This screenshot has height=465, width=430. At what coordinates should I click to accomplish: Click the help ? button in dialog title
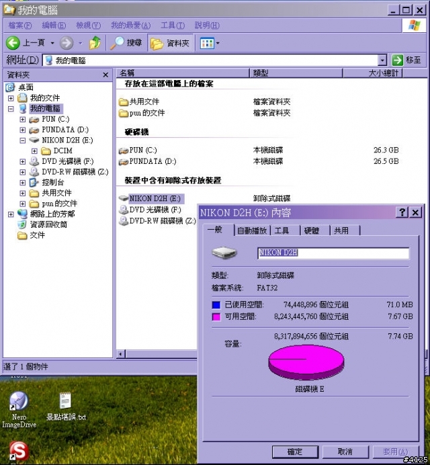(x=402, y=212)
